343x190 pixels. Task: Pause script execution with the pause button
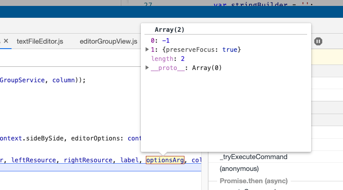tap(318, 41)
